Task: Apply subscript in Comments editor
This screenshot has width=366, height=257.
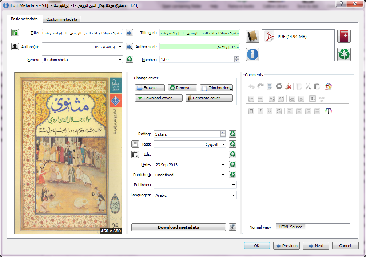Action: point(281,99)
